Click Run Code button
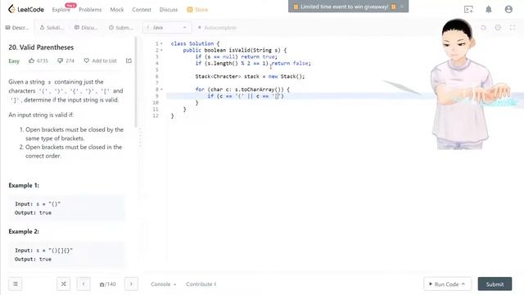The width and height of the screenshot is (524, 295). click(x=448, y=284)
